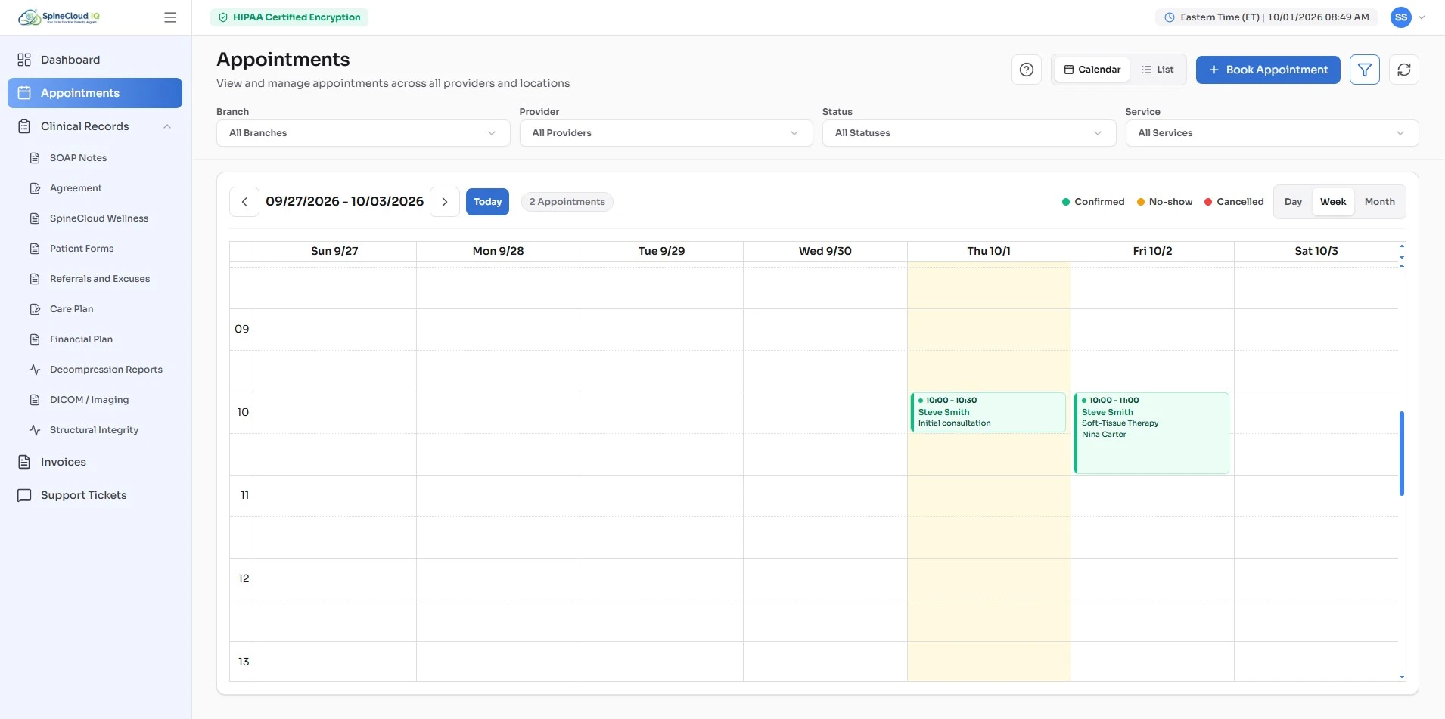
Task: Open Care Plan in sidebar
Action: [x=101, y=309]
